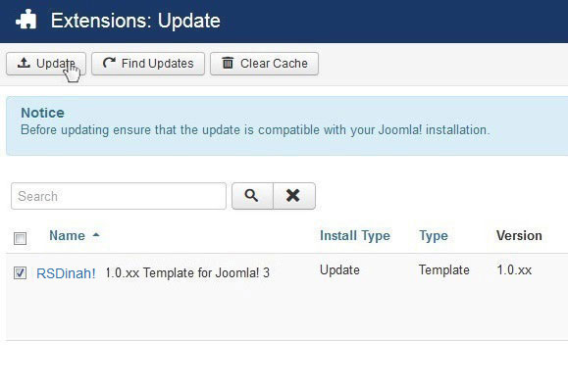Click the upload arrow icon on Update
568x389 pixels.
pos(24,63)
